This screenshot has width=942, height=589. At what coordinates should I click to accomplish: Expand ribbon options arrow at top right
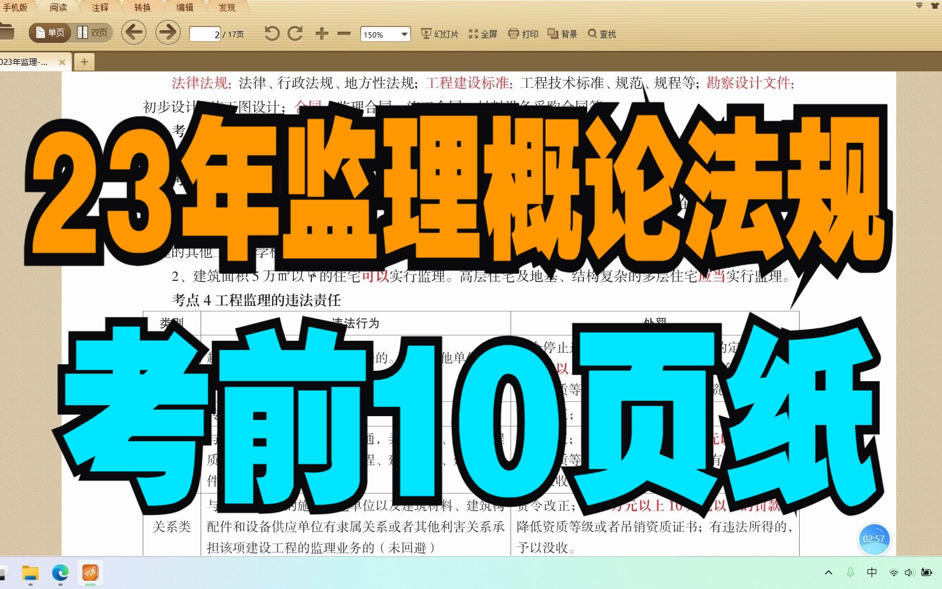click(919, 5)
